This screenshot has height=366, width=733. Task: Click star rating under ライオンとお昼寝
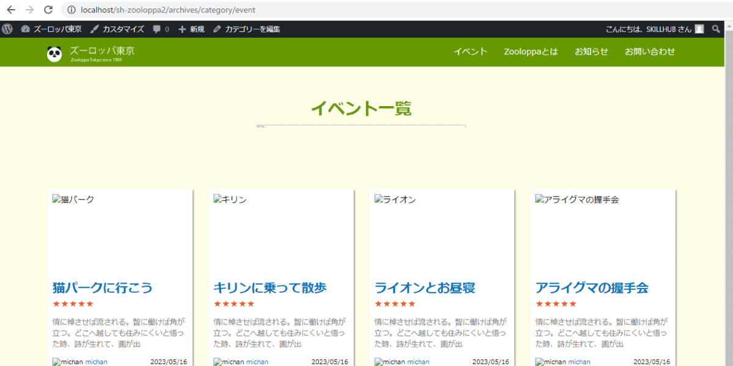(395, 304)
